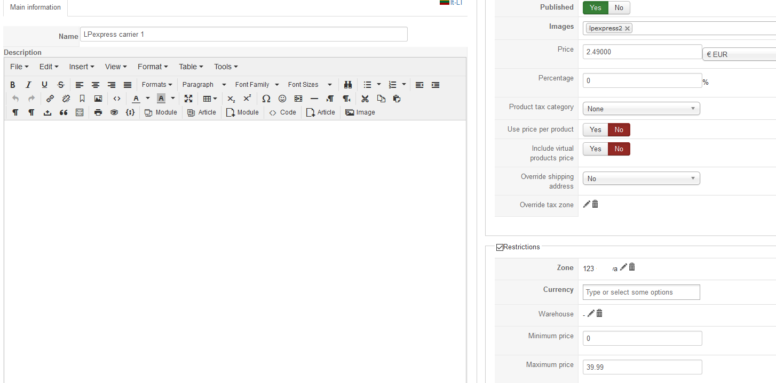Apply subscript formatting

pos(231,99)
